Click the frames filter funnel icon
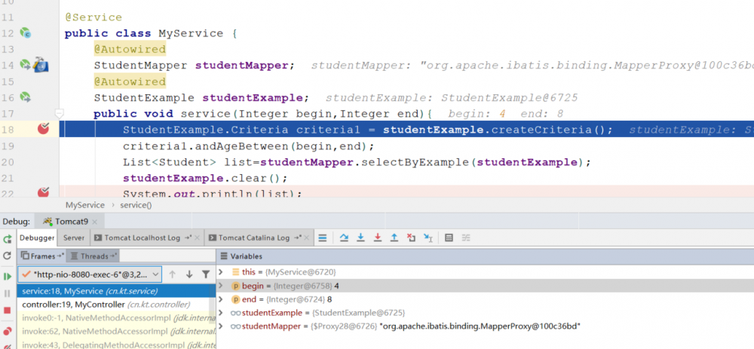Screen dimensions: 754x349 (206, 274)
